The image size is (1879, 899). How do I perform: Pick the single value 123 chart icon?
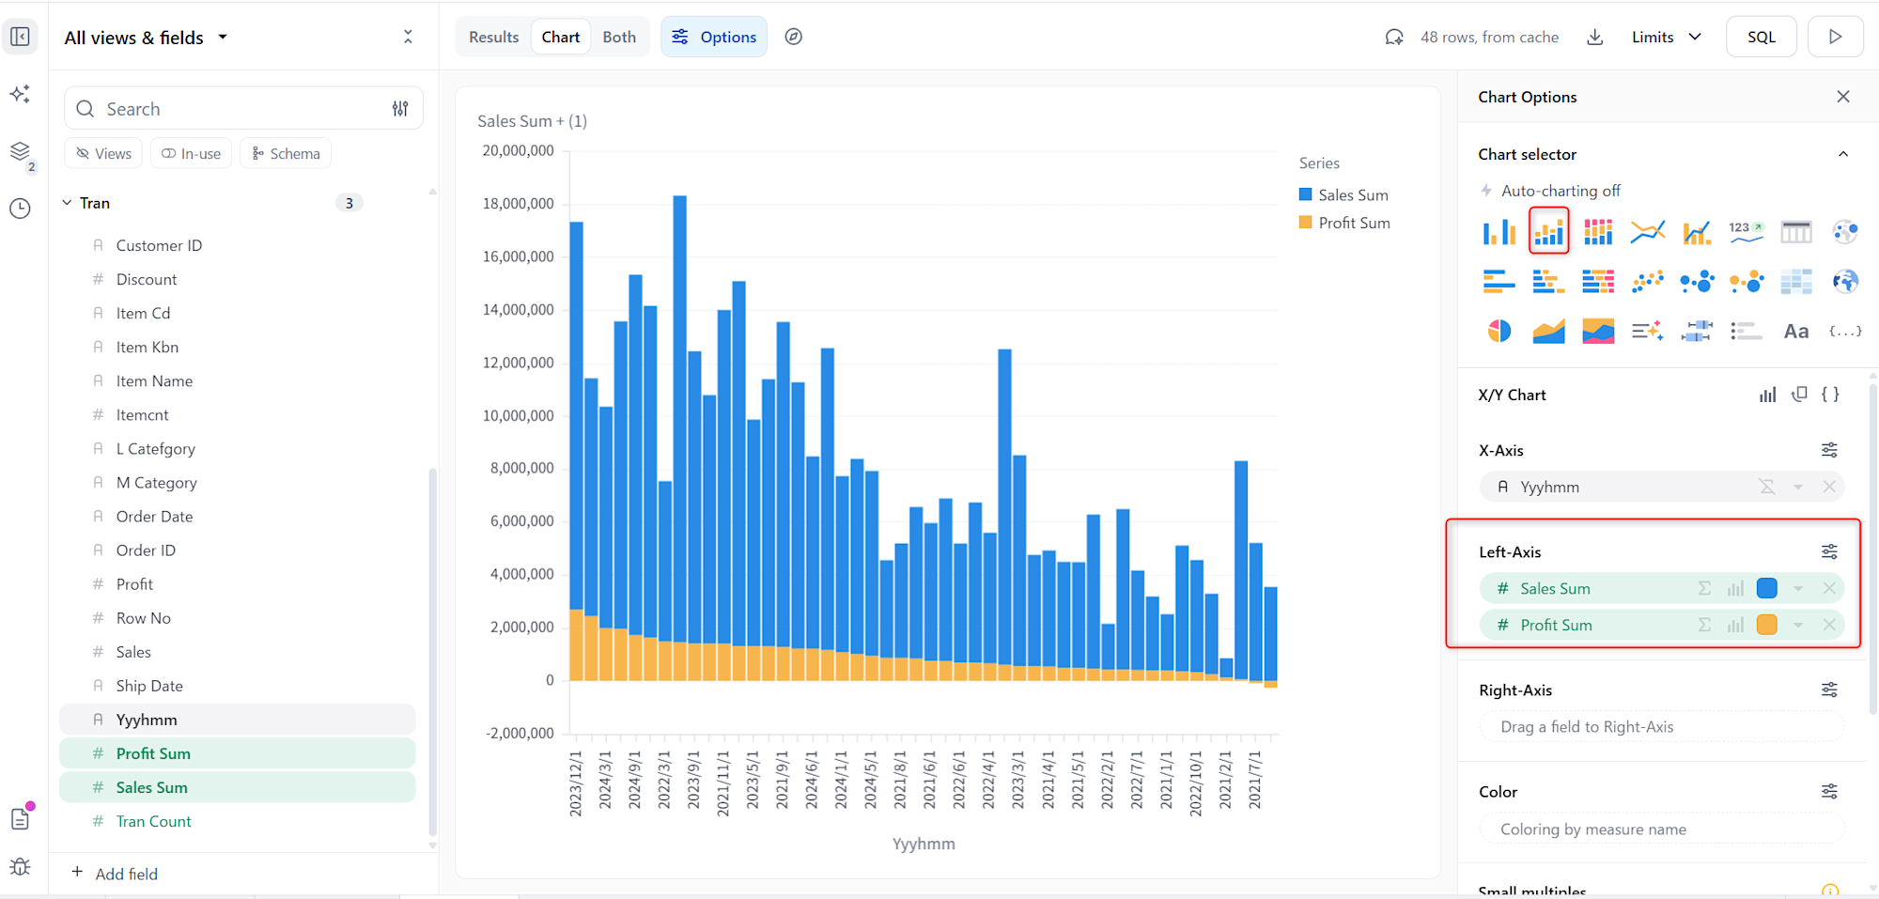1746,231
